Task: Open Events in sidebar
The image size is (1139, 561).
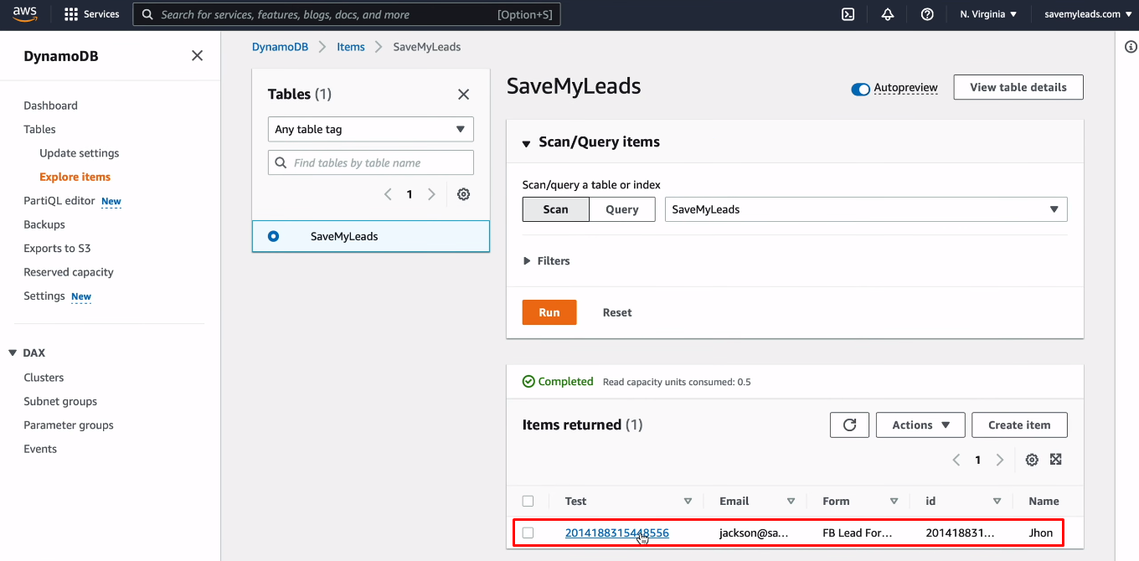Action: 40,449
